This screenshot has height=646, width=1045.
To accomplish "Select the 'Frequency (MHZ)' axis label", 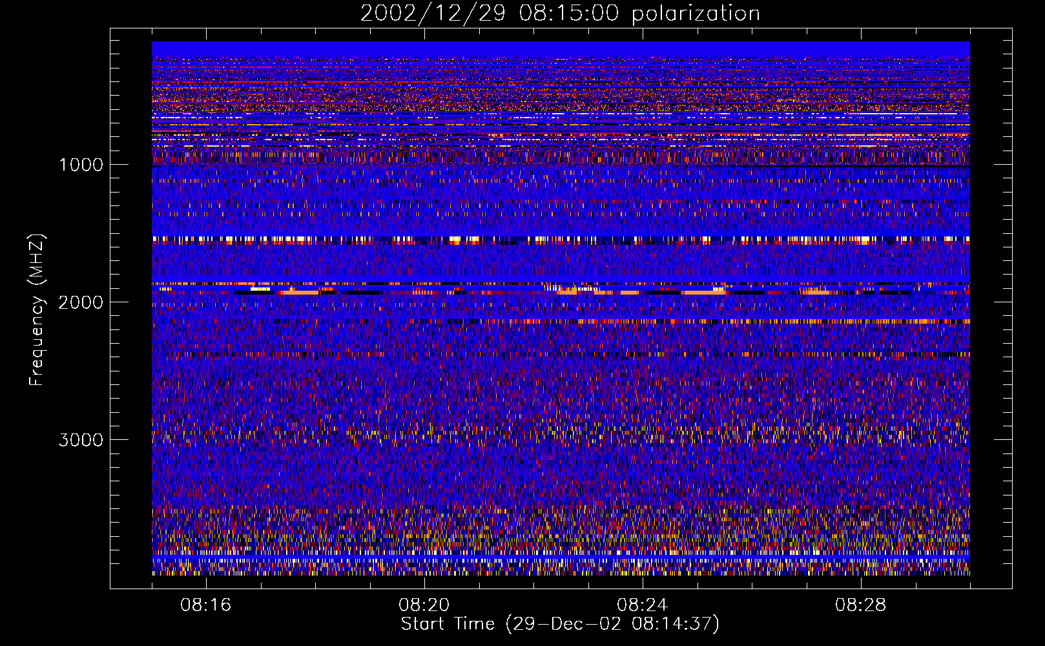I will pos(37,310).
